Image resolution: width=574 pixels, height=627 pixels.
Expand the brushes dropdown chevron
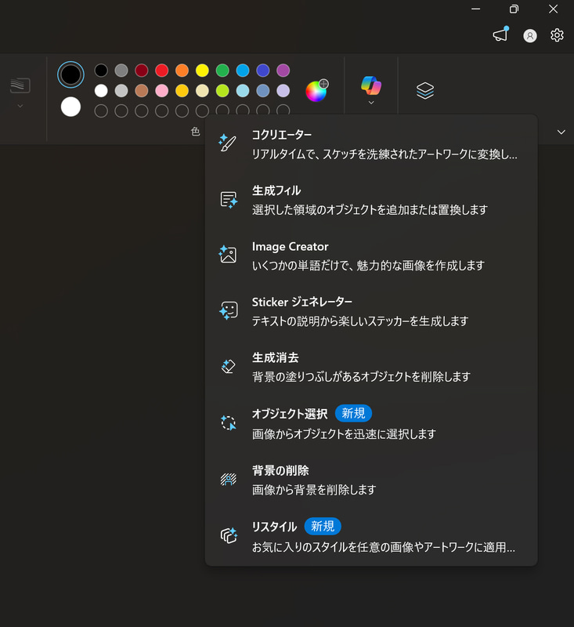(x=20, y=106)
